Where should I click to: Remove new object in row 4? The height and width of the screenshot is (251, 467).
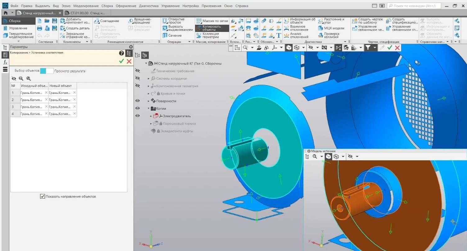(75, 114)
